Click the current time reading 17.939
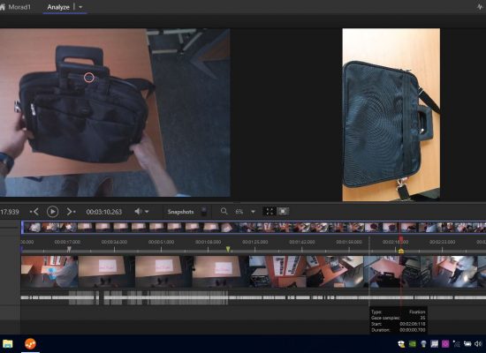The height and width of the screenshot is (353, 486). (10, 212)
